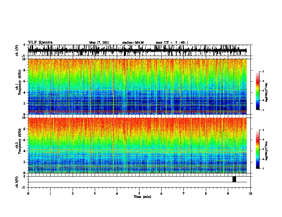The height and width of the screenshot is (217, 282).
Task: Click the 'VLF Spectra' title text
Action: pyautogui.click(x=40, y=43)
